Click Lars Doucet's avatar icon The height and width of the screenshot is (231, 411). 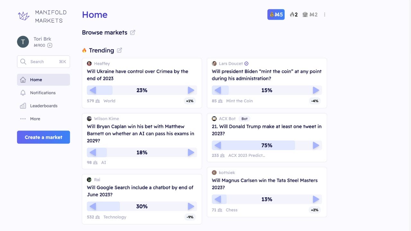pos(214,64)
